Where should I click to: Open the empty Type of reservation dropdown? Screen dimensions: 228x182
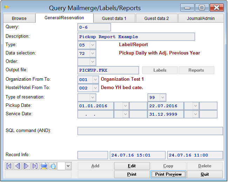[x=92, y=97]
